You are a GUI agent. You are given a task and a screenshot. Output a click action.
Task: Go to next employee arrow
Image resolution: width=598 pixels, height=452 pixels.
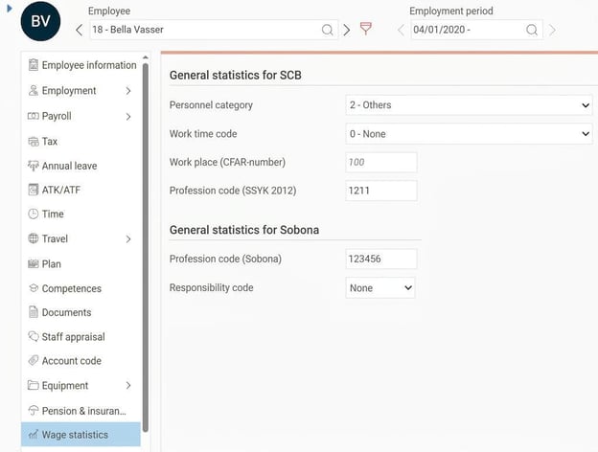pos(346,30)
